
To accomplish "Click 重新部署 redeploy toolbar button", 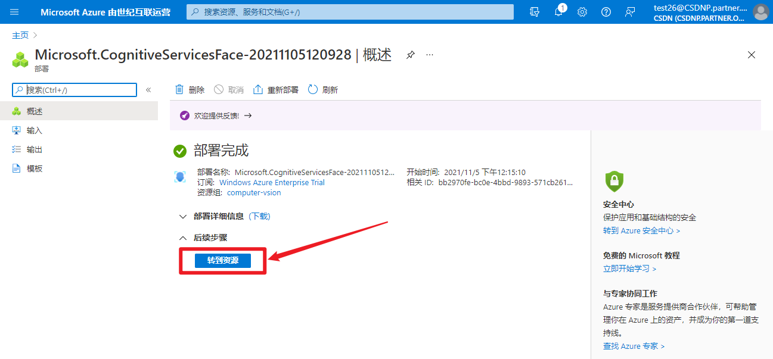I will click(x=276, y=90).
